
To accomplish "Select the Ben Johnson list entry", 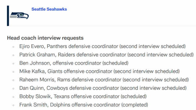I will pyautogui.click(x=74, y=63).
